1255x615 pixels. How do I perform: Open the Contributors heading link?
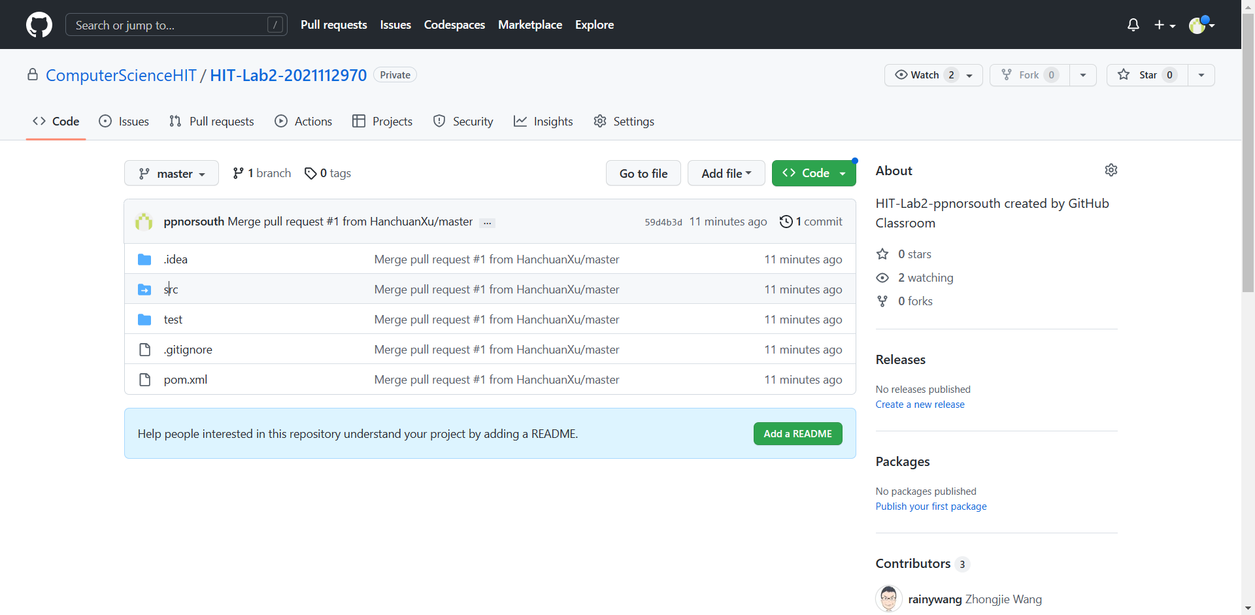click(922, 563)
